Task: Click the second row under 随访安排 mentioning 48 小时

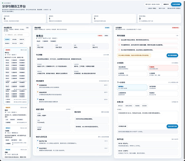Action: [92, 128]
